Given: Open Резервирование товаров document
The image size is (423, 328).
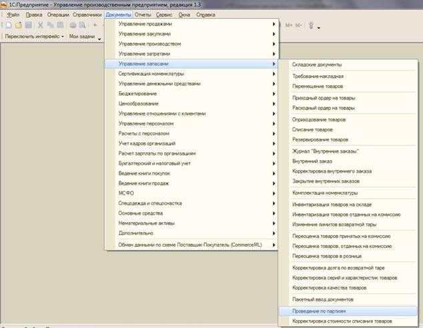Looking at the screenshot, I should [x=348, y=139].
